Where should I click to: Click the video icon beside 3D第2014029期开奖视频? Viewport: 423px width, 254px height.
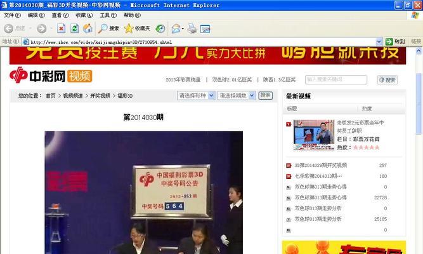289,165
